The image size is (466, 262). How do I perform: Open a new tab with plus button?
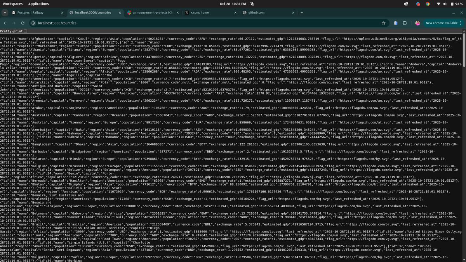302,12
